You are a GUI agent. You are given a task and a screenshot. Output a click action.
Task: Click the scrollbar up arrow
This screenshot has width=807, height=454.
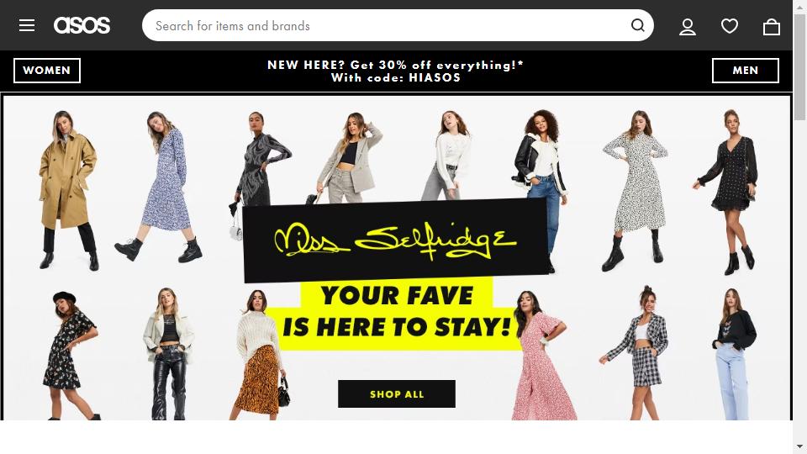(x=799, y=5)
